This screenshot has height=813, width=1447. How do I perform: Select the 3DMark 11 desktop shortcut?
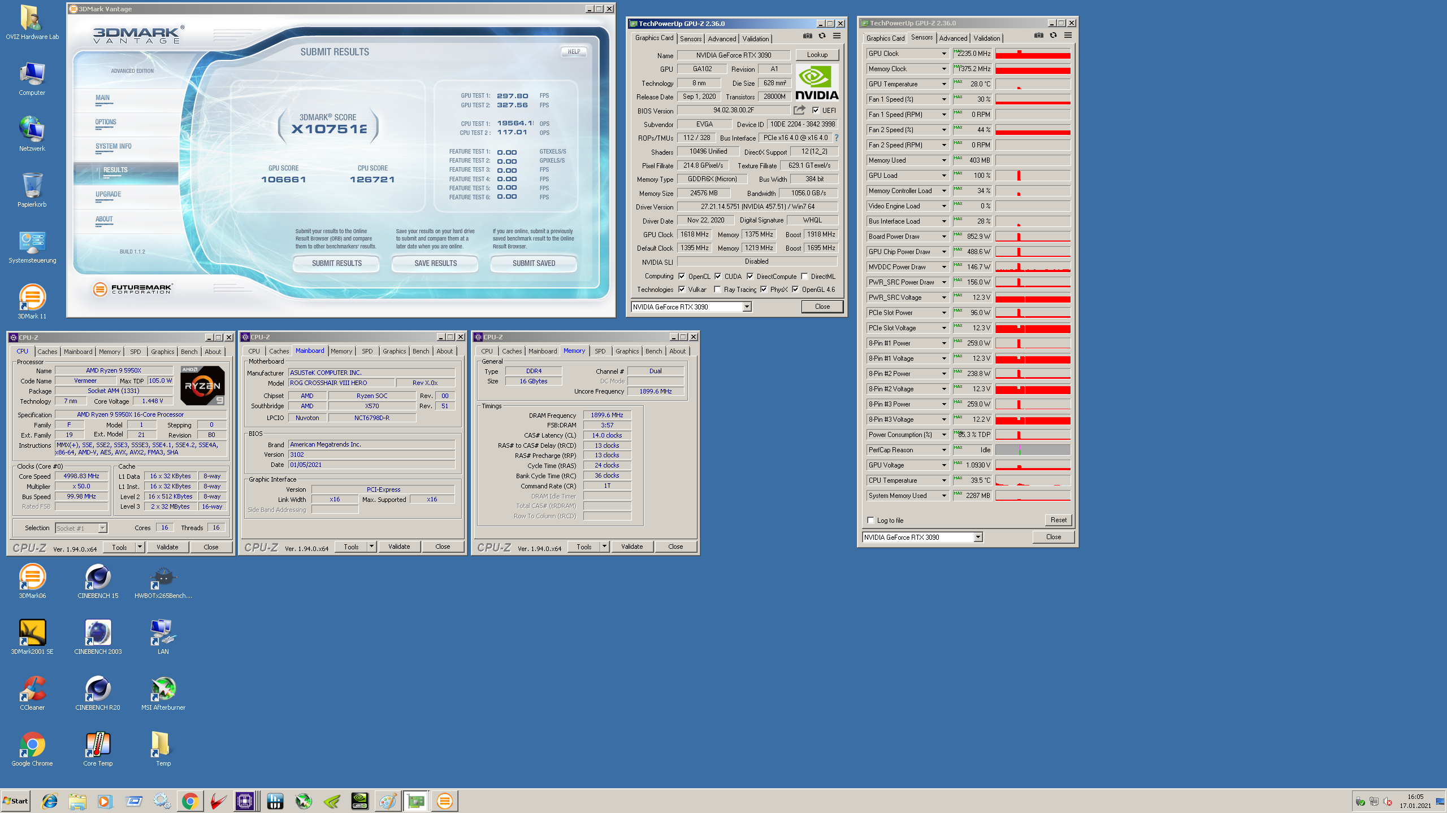[x=32, y=302]
